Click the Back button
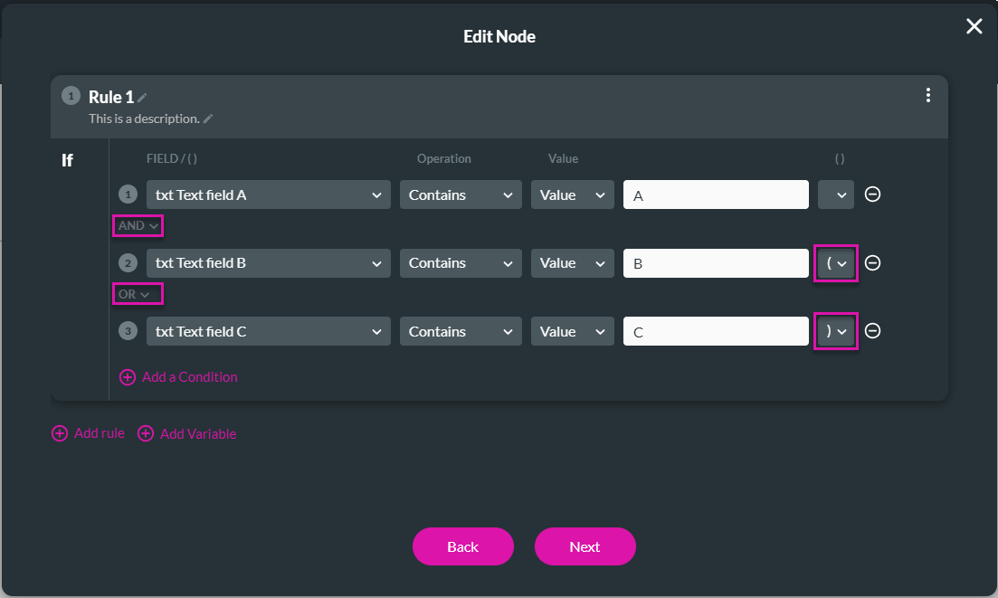This screenshot has height=598, width=998. tap(462, 546)
